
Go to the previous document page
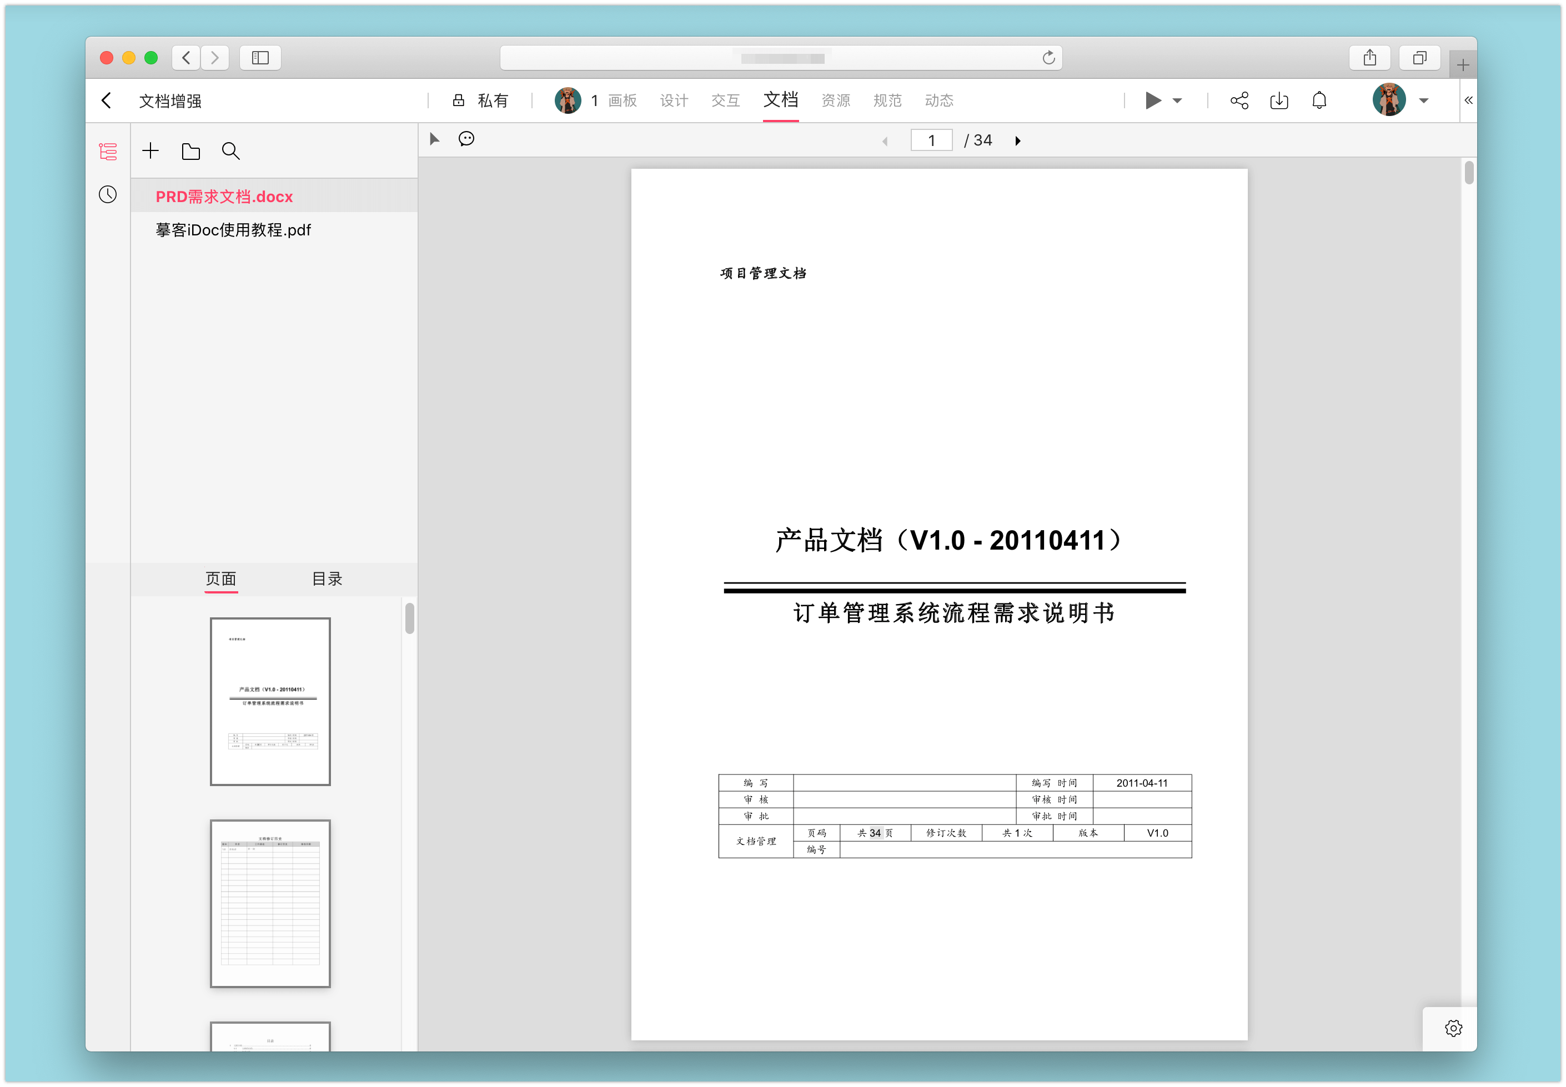point(885,141)
